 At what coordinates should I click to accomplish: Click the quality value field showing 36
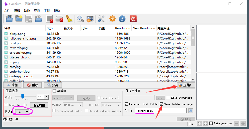coord(41,97)
